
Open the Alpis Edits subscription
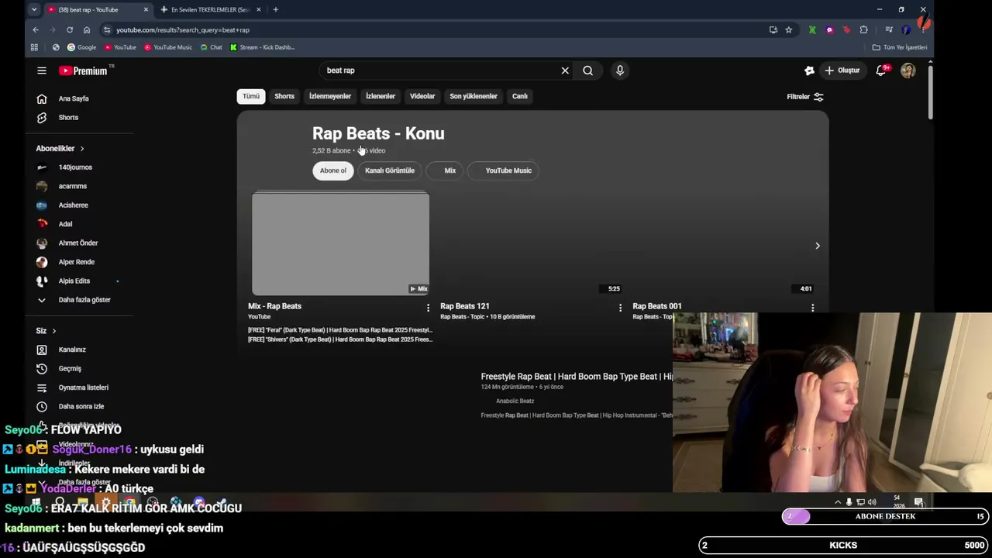(74, 281)
